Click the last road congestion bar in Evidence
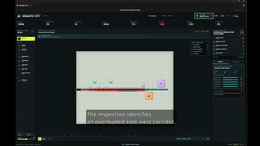260x146 pixels. [x=231, y=86]
